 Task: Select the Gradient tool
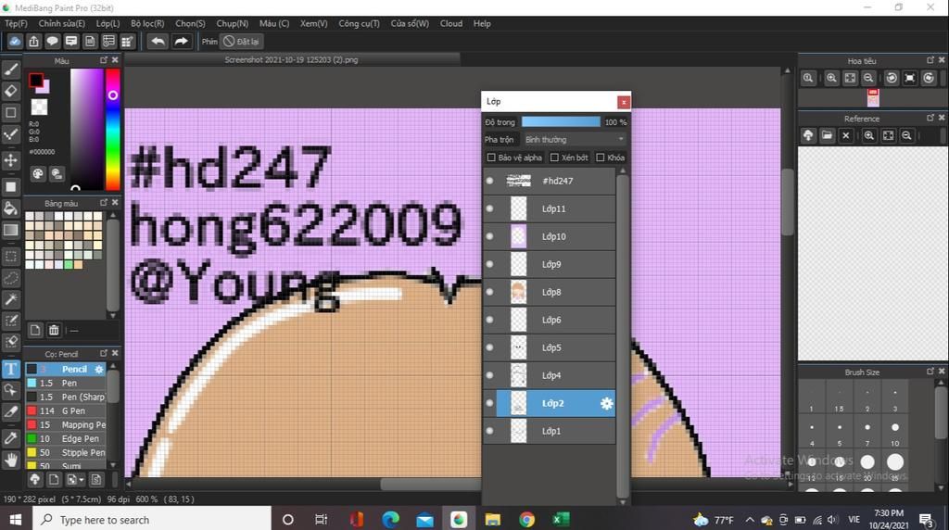click(x=11, y=231)
